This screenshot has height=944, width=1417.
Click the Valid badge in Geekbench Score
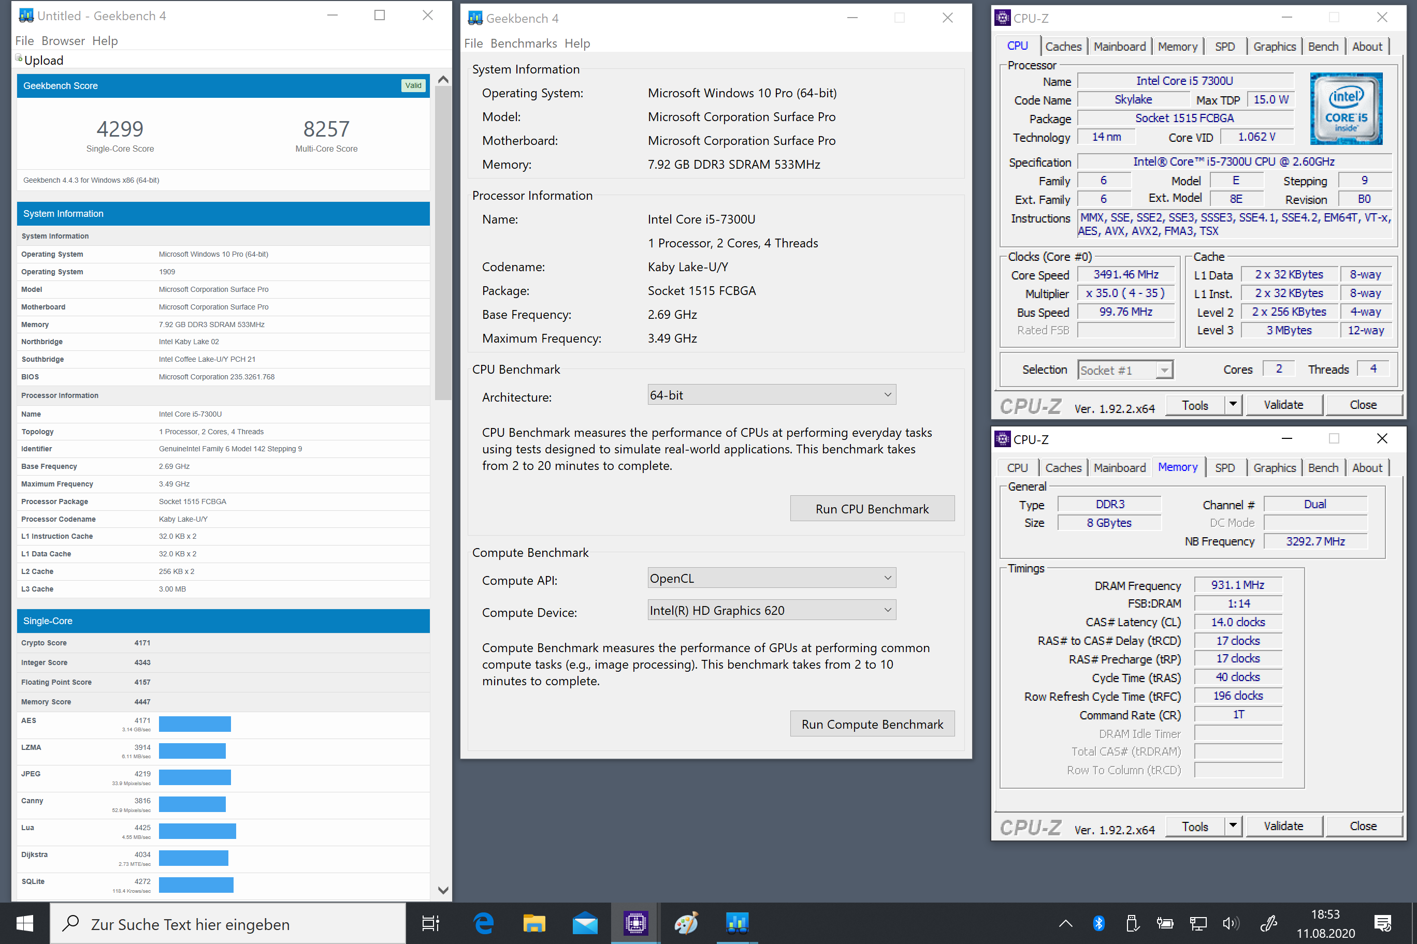coord(413,85)
